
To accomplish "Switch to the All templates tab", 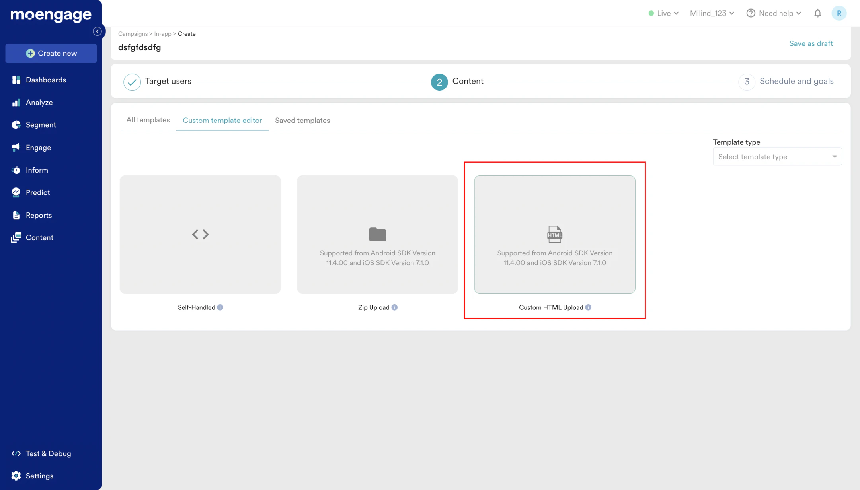I will [x=148, y=120].
